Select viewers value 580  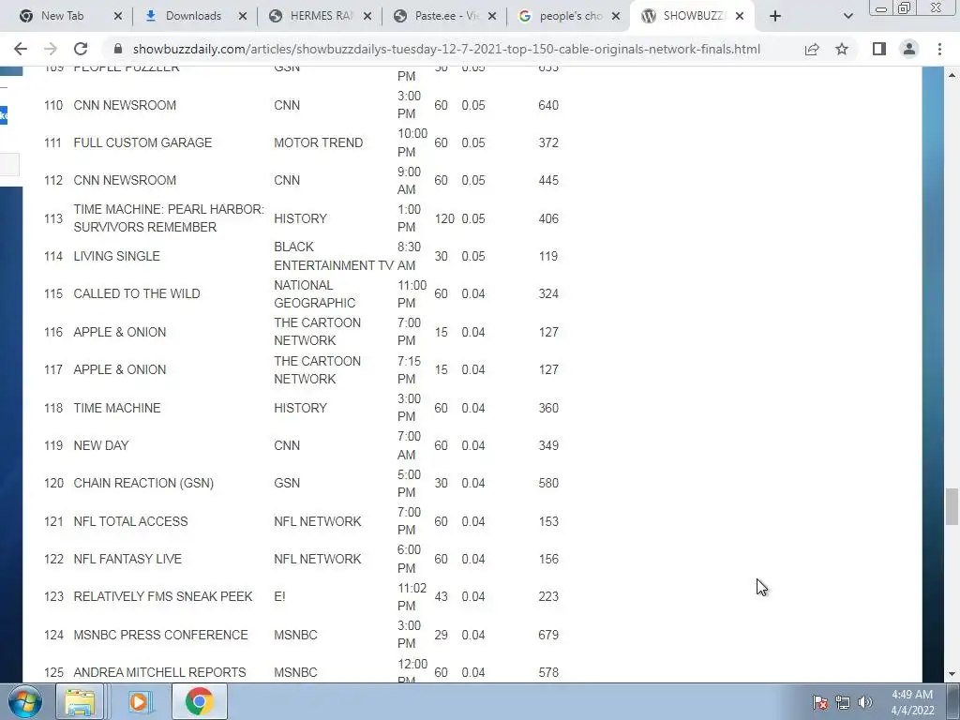coord(547,483)
